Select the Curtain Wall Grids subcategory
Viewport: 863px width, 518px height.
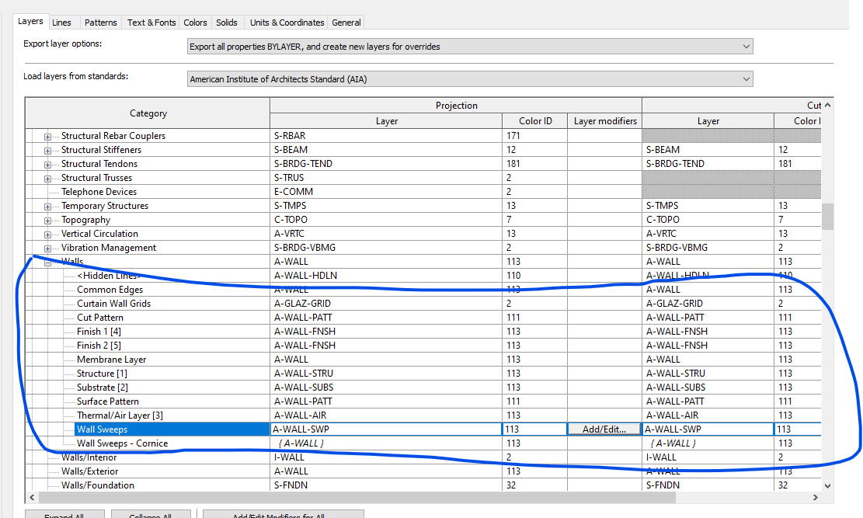[x=113, y=304]
